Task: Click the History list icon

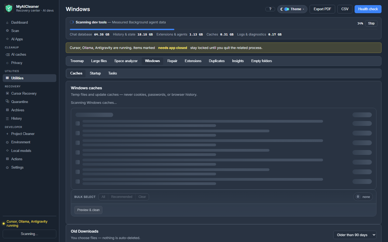Action: pyautogui.click(x=7, y=118)
